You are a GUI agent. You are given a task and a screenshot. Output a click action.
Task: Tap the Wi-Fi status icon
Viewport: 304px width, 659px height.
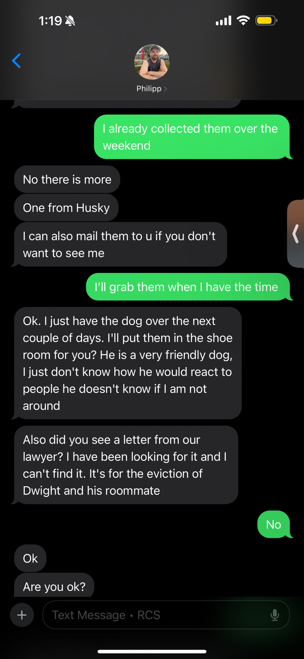243,21
